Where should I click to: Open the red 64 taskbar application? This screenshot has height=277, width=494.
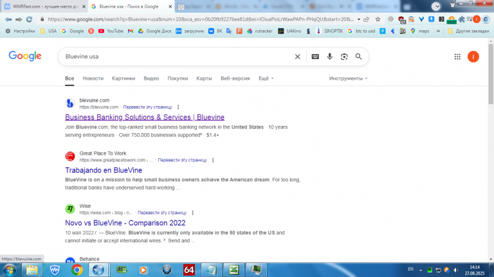(x=188, y=270)
